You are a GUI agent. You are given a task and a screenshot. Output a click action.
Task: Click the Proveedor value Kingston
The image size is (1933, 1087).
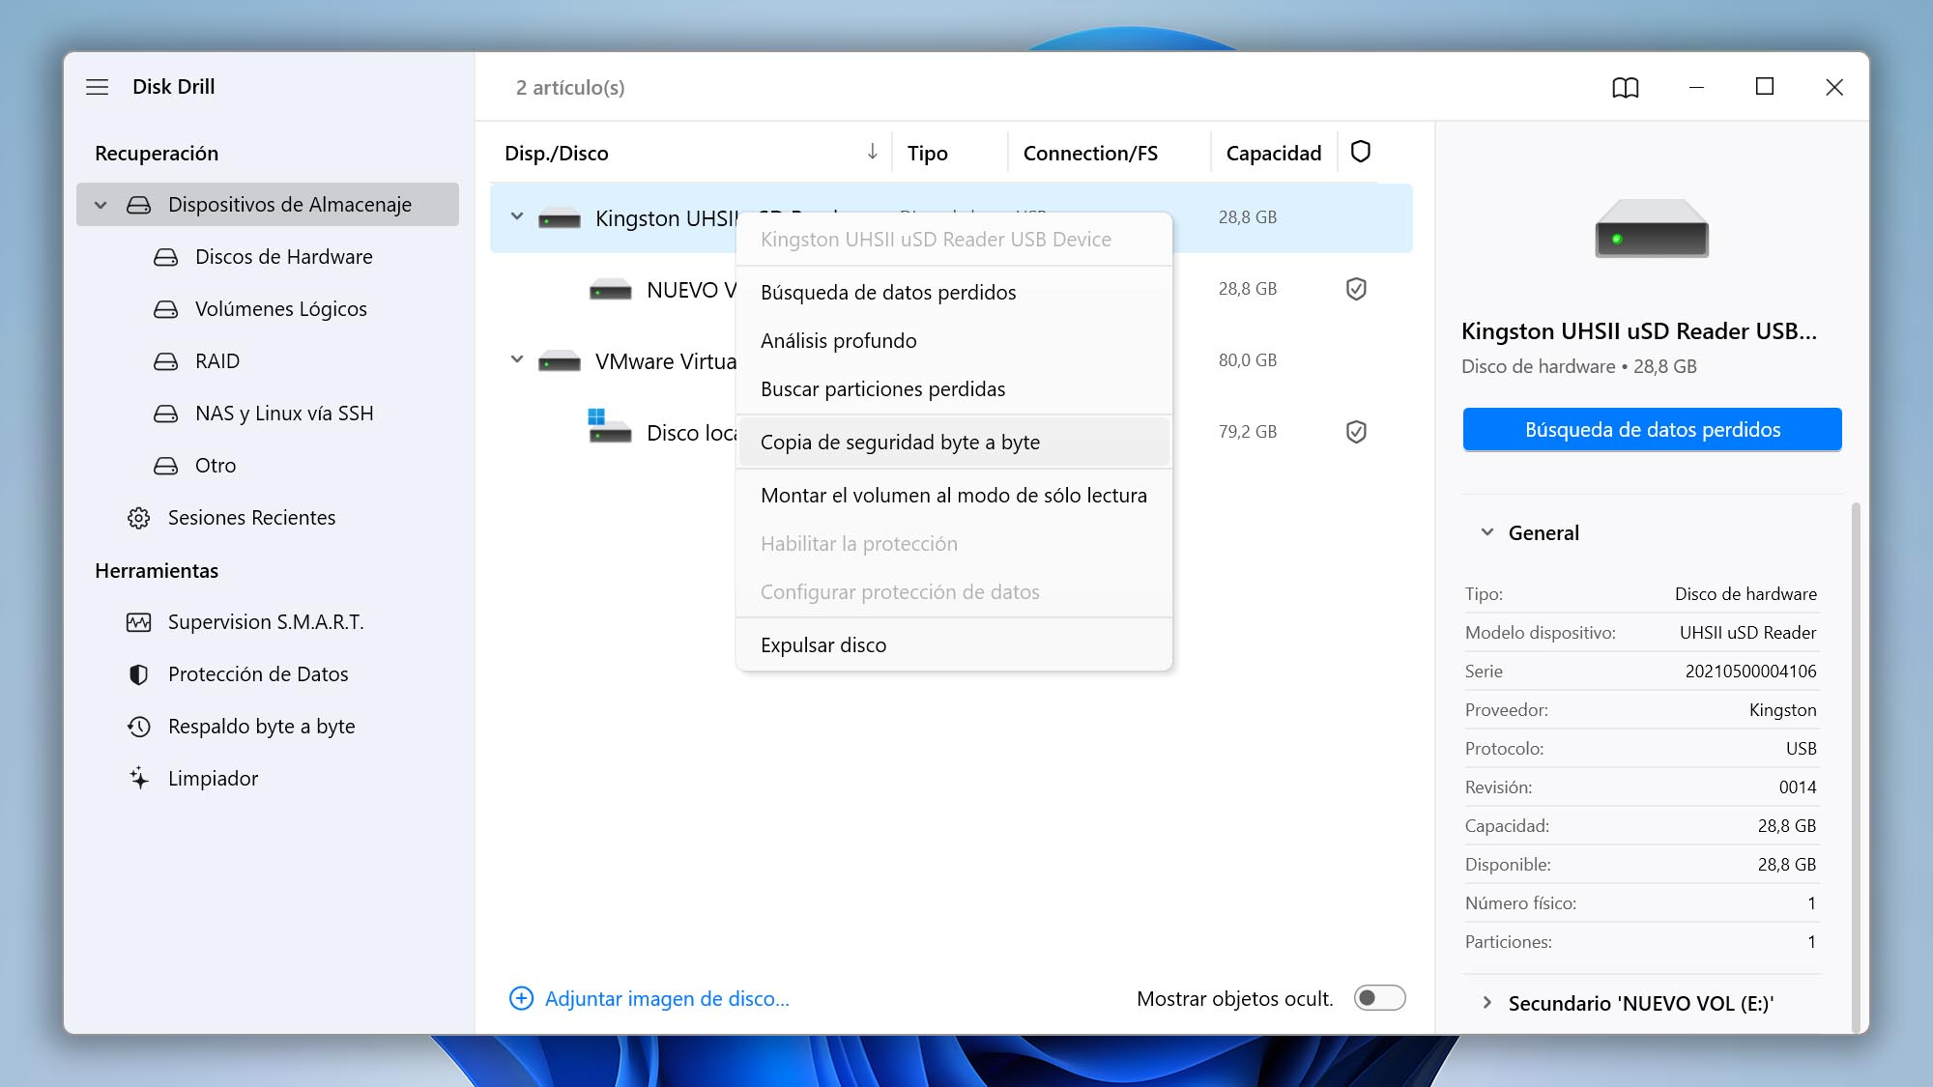point(1782,710)
